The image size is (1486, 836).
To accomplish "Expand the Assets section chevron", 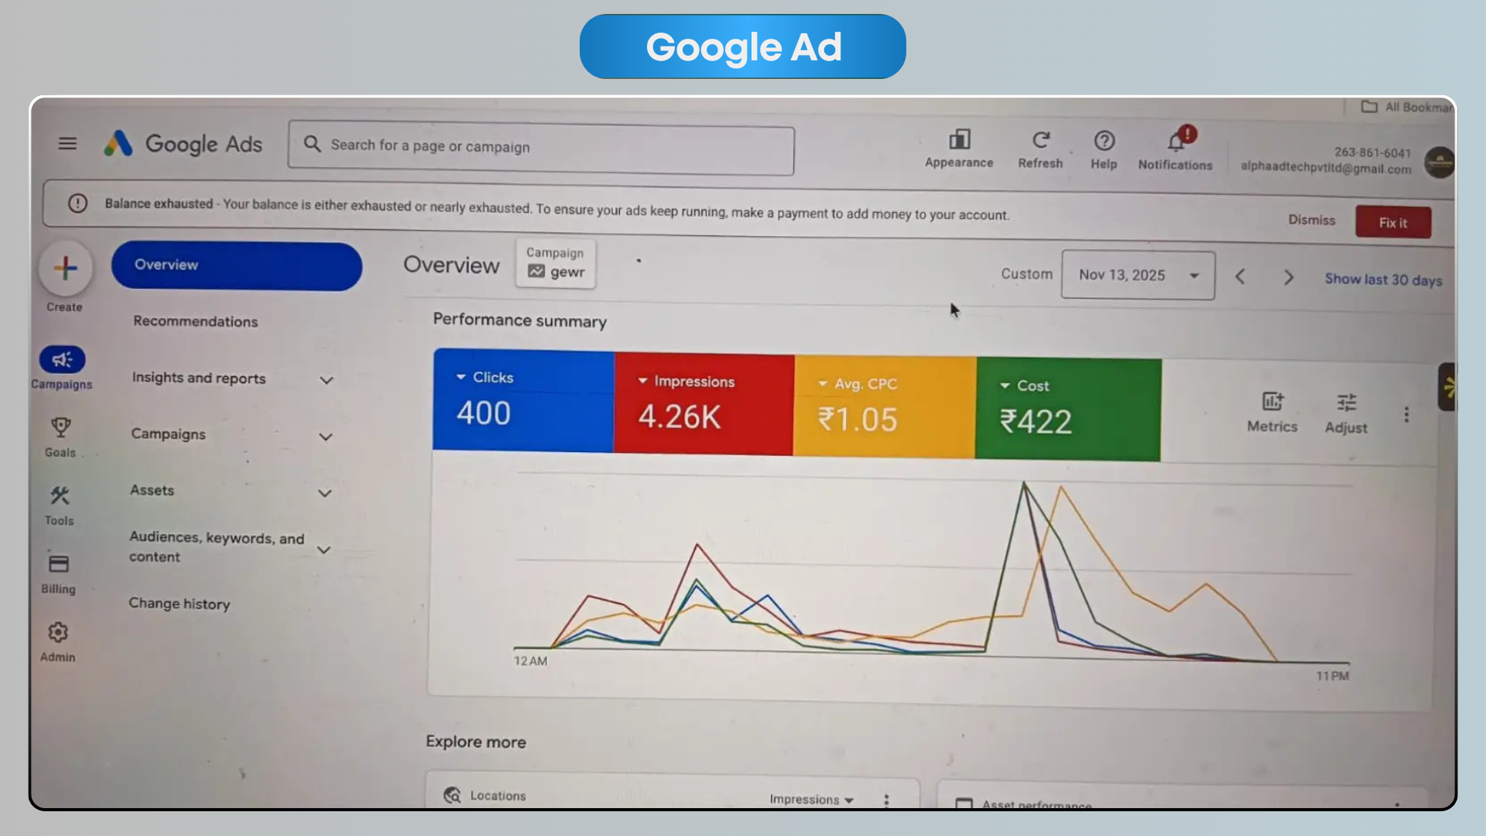I will click(325, 493).
